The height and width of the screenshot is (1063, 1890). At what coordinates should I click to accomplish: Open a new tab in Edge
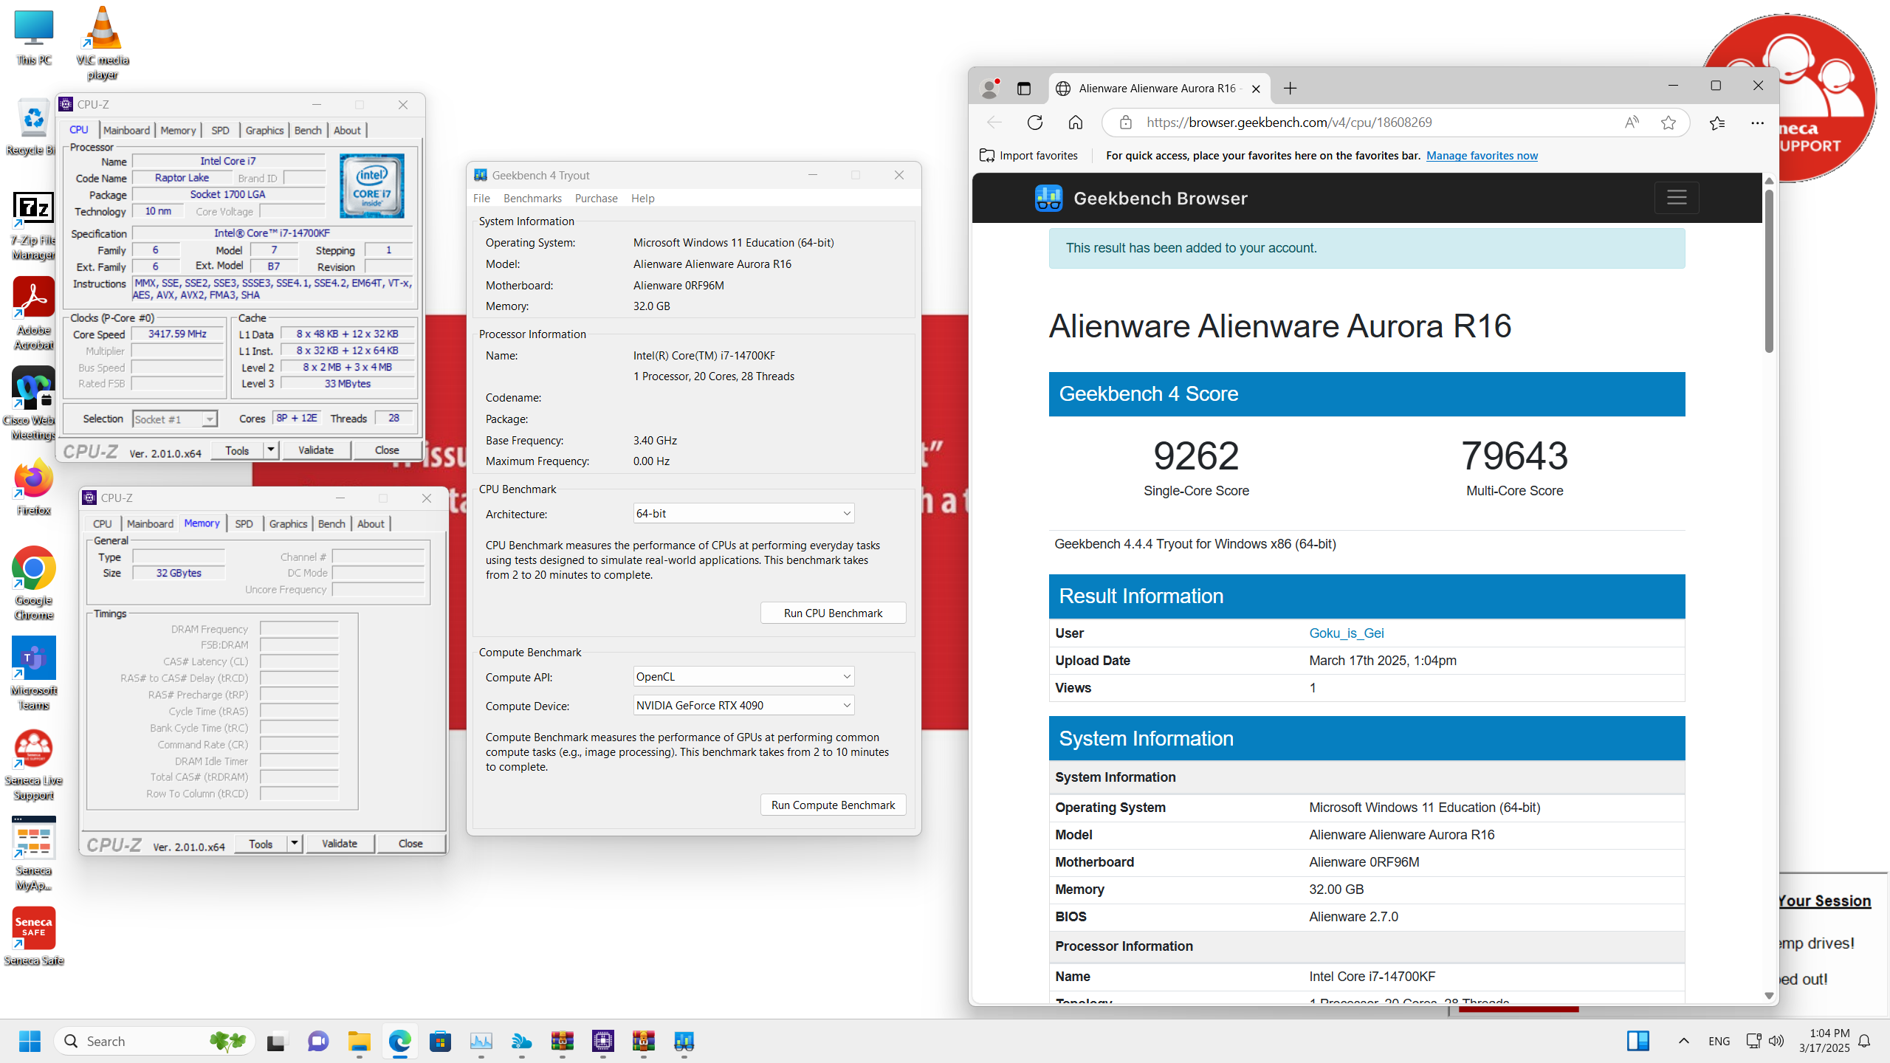tap(1290, 89)
